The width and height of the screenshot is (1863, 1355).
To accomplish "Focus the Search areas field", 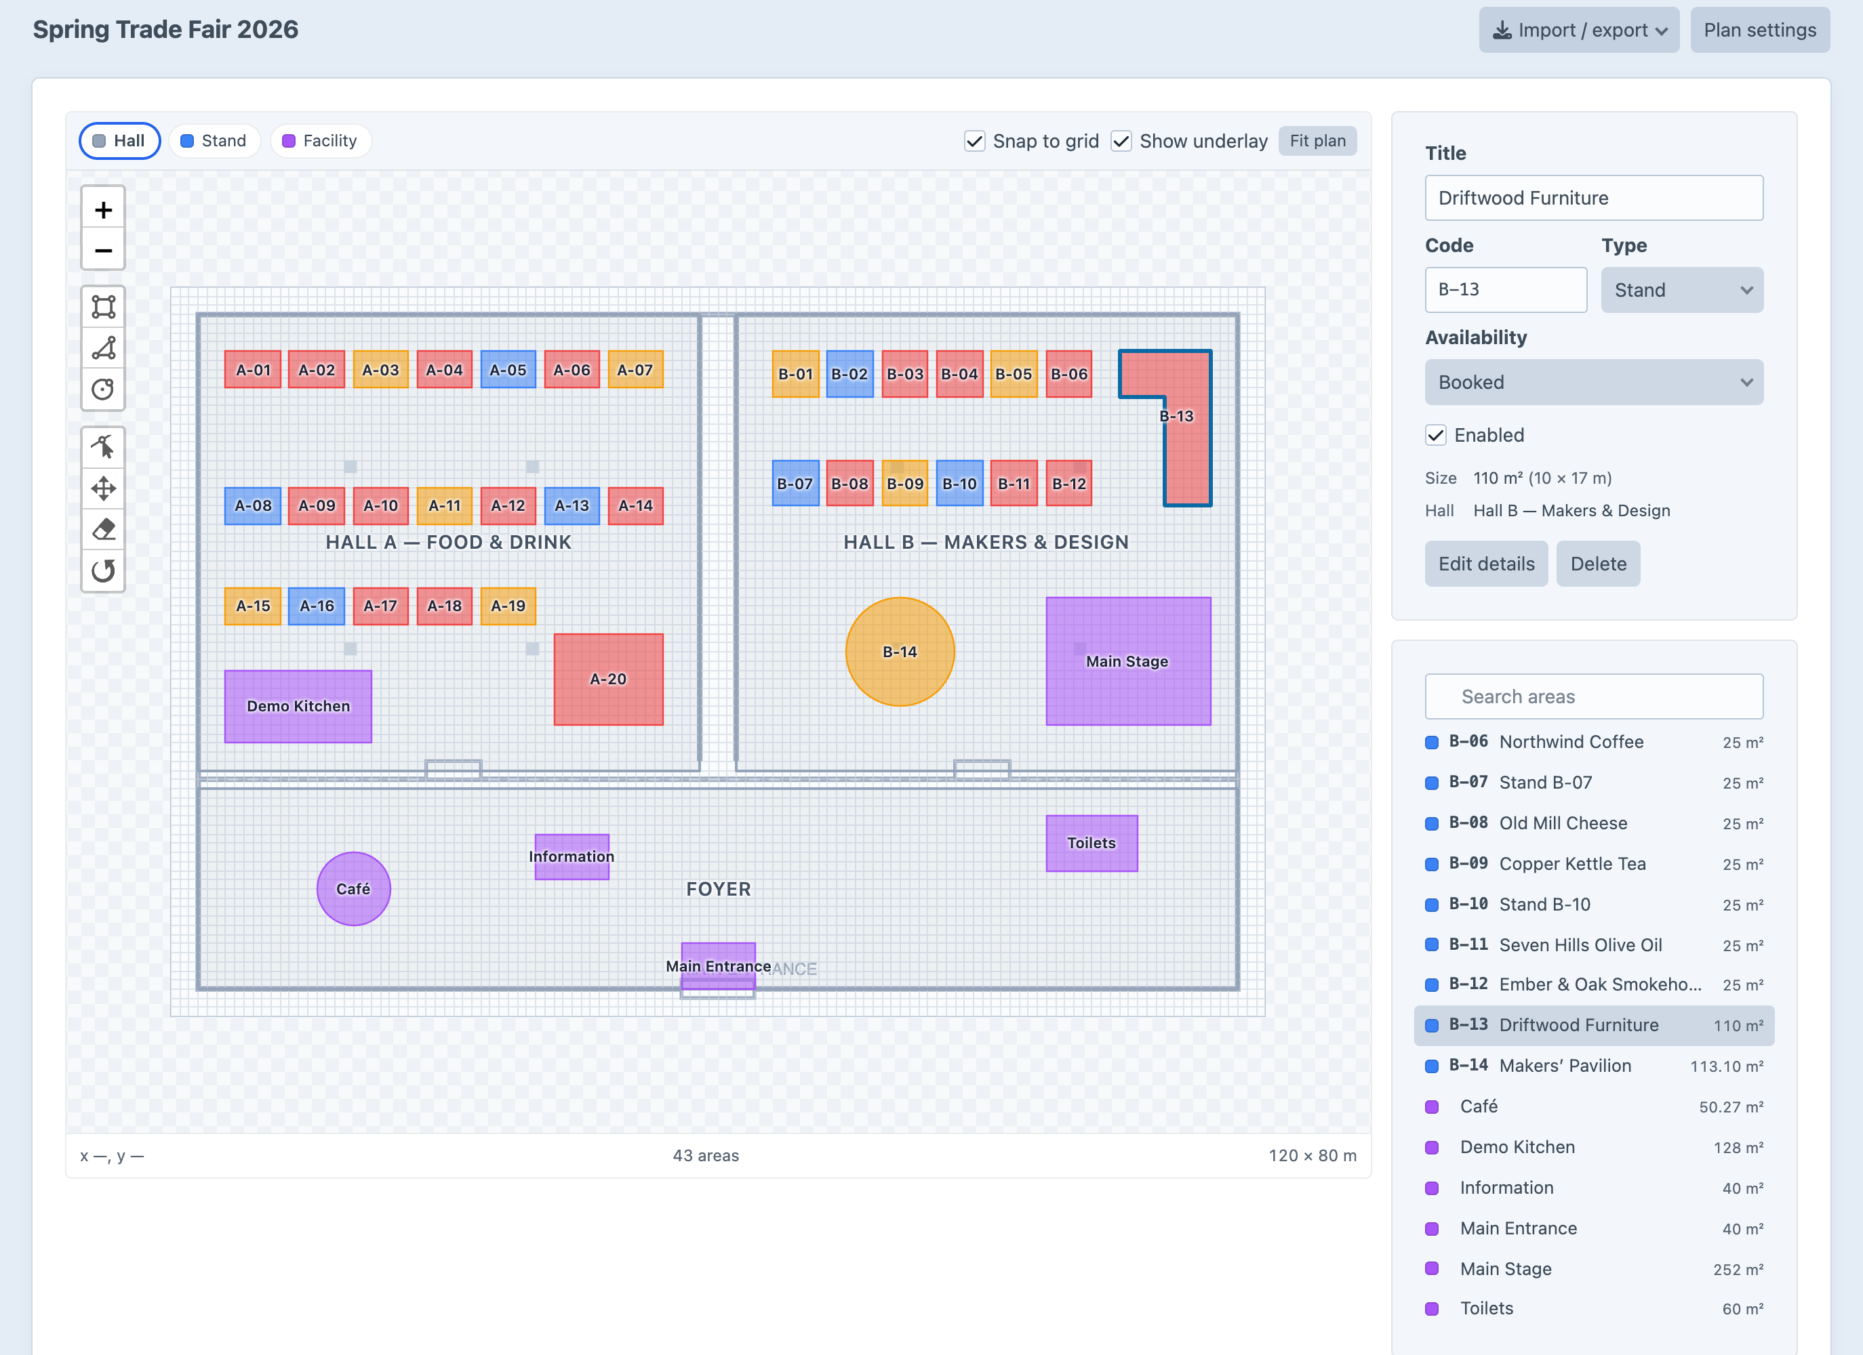I will pyautogui.click(x=1594, y=696).
